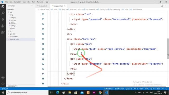
Task: Click the vertical editor scrollbar thumb
Action: pos(168,49)
